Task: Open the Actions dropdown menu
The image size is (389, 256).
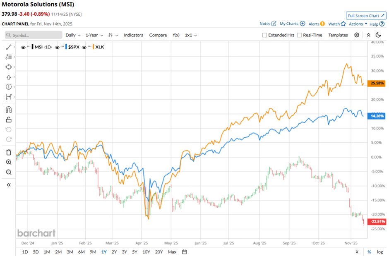Action: point(358,24)
